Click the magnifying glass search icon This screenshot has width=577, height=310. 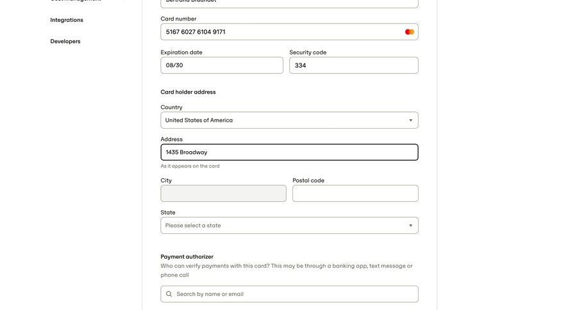tap(169, 294)
